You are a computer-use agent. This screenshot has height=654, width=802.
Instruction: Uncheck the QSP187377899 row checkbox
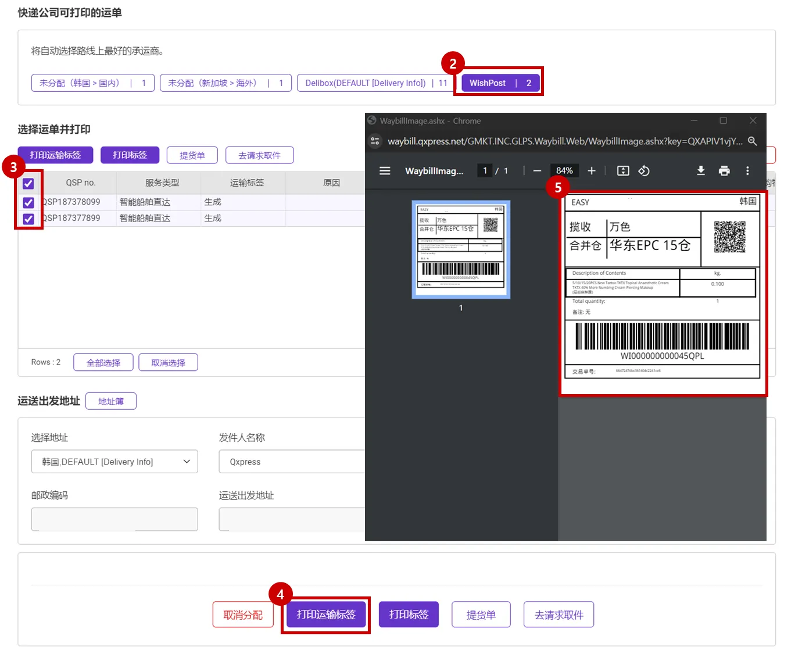pyautogui.click(x=28, y=219)
